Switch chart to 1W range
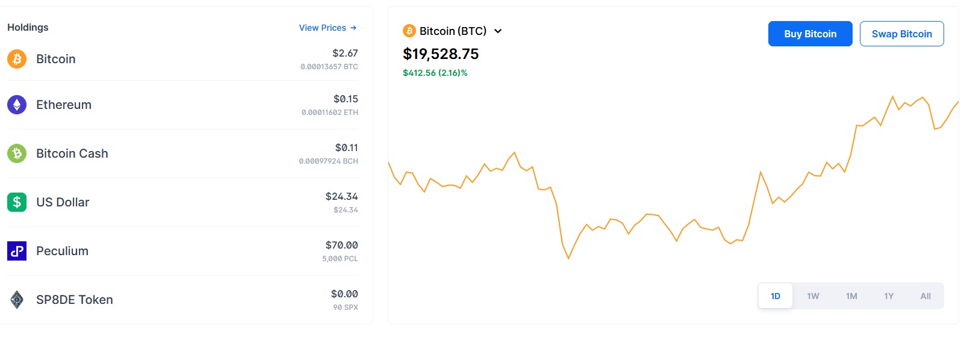This screenshot has width=961, height=340. click(813, 296)
